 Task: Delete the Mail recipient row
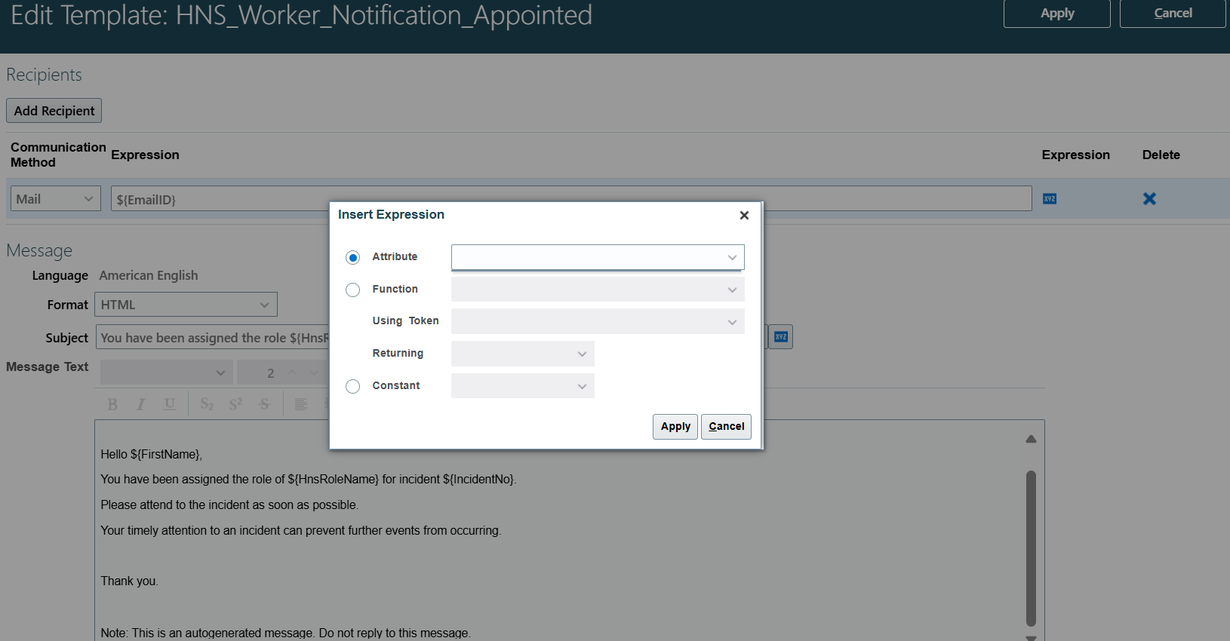[x=1149, y=199]
